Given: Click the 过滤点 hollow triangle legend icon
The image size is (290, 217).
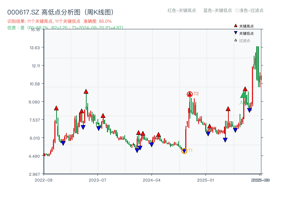Looking at the screenshot, I should (x=236, y=40).
